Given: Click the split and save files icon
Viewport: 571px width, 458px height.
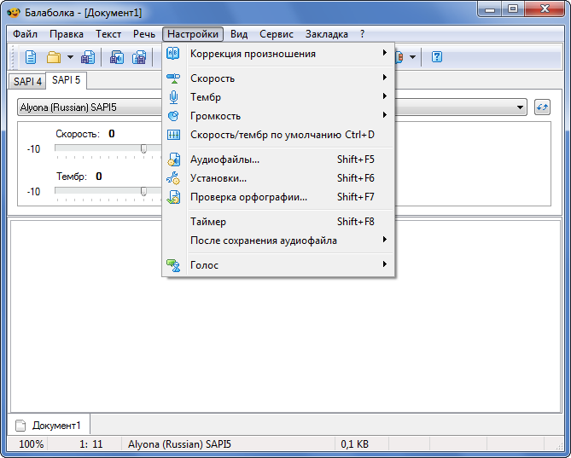Looking at the screenshot, I should (x=139, y=57).
